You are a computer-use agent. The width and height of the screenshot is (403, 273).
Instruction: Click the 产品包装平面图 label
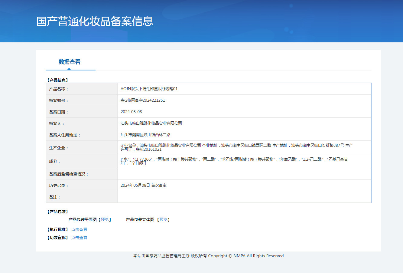[x=83, y=219]
